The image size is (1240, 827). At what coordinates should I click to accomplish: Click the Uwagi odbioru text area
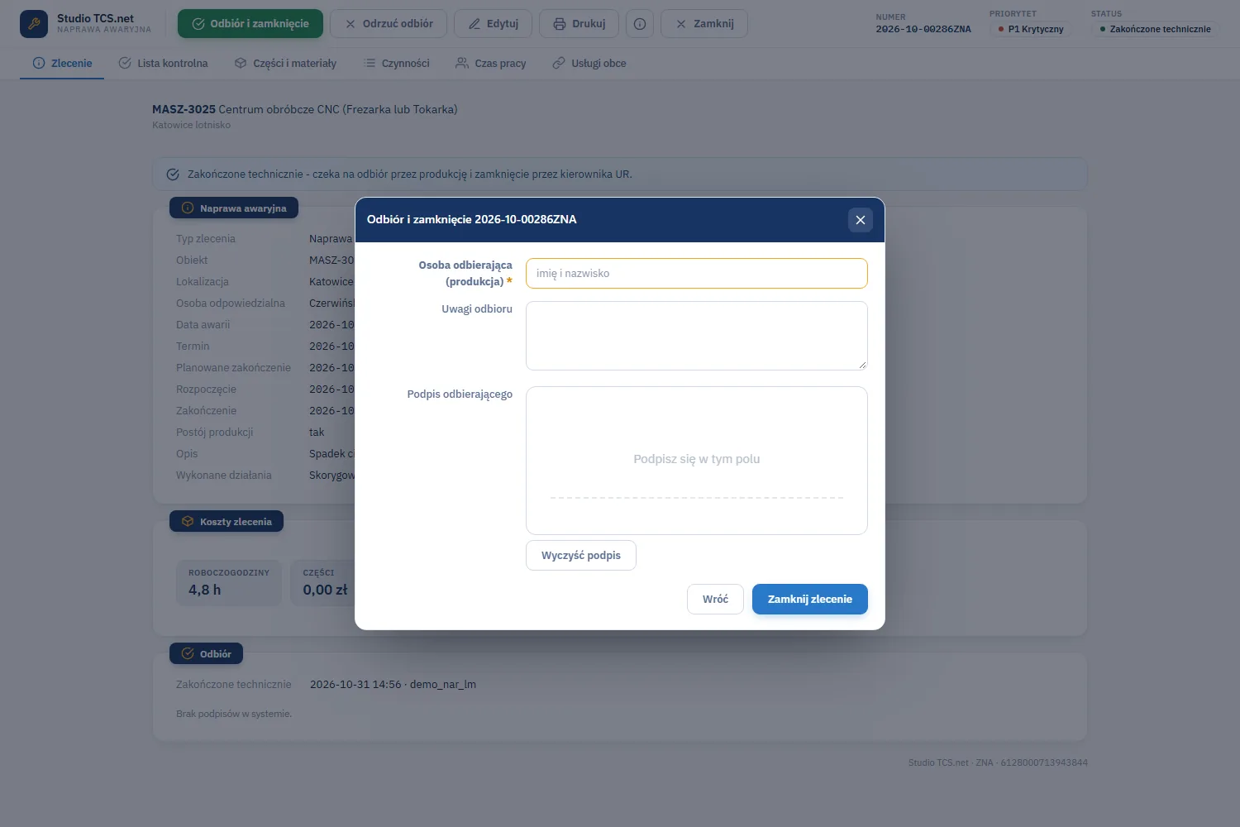pyautogui.click(x=697, y=336)
